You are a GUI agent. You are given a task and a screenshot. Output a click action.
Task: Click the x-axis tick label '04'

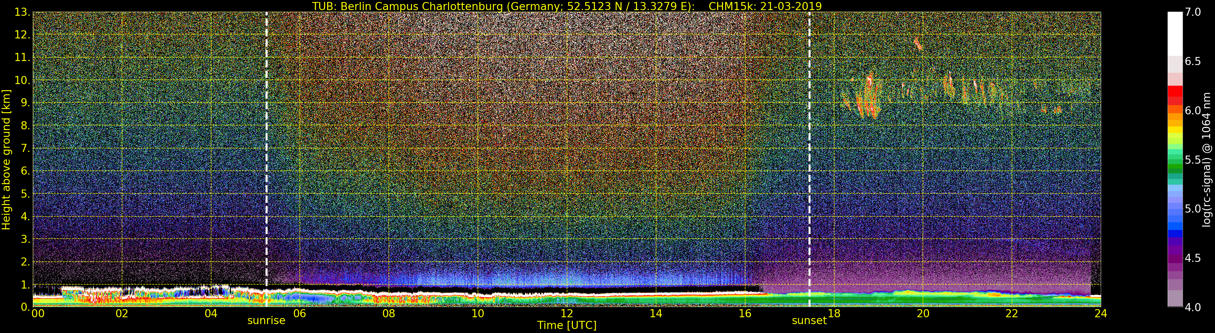coord(211,314)
